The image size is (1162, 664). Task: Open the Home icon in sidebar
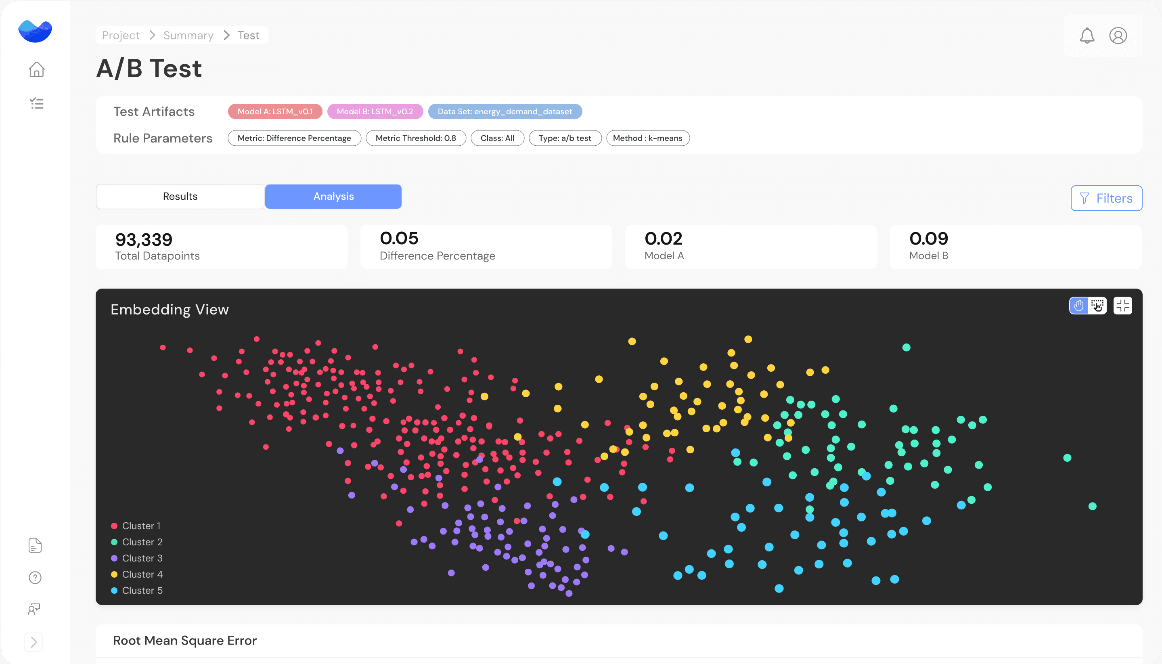coord(36,69)
